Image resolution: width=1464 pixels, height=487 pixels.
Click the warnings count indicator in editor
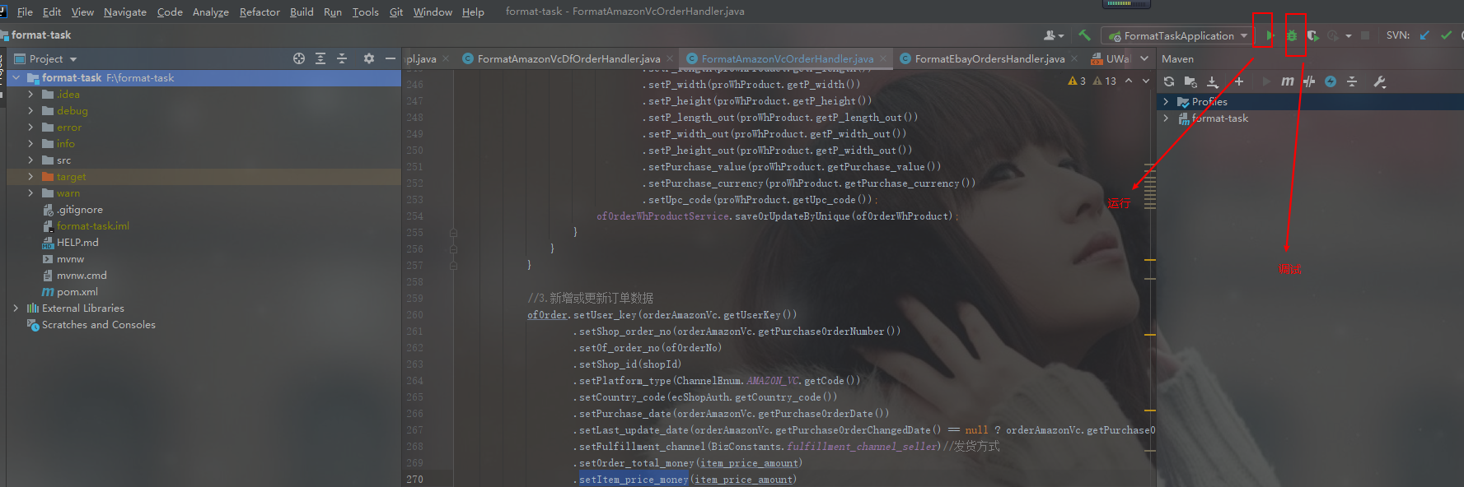tap(1104, 81)
